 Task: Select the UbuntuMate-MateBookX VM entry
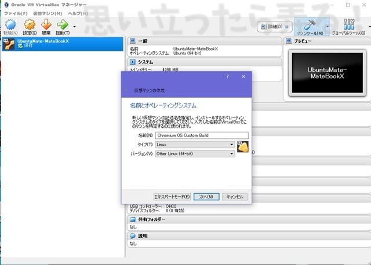[63, 44]
